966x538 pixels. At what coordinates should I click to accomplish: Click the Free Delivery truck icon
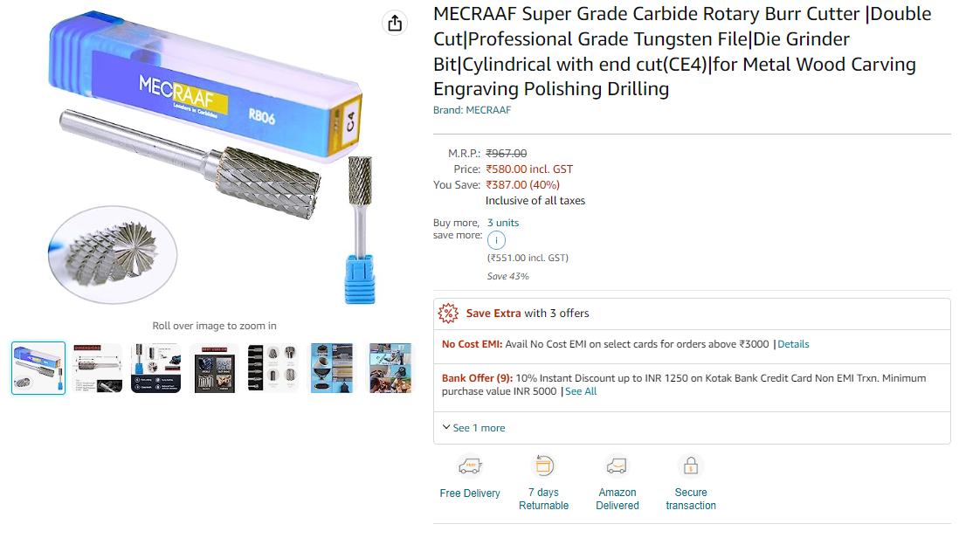470,466
